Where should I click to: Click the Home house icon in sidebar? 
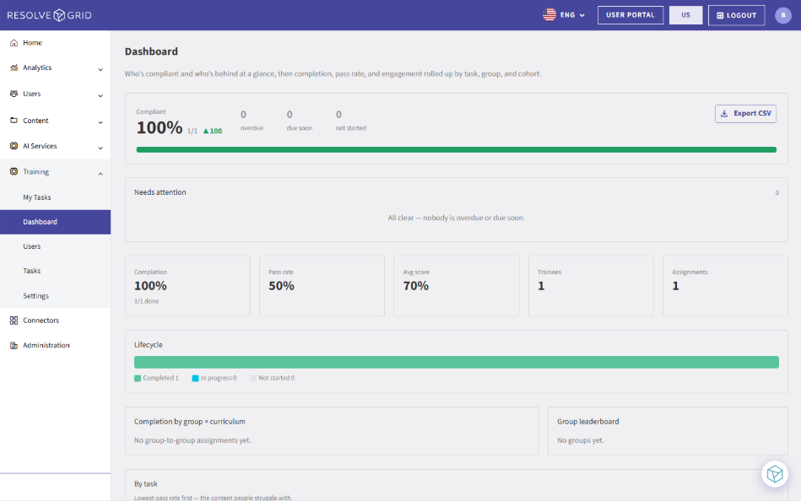(14, 43)
